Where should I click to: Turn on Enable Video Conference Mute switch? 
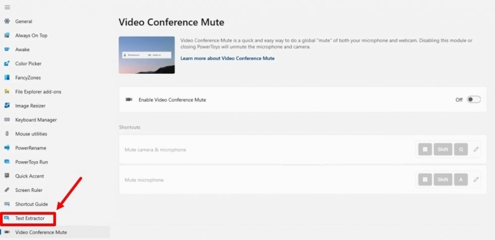click(474, 99)
